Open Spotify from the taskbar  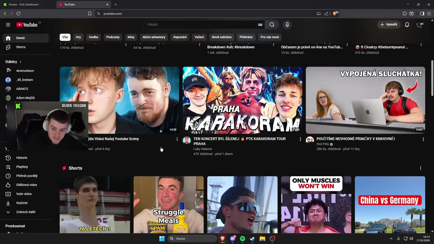coord(242,239)
